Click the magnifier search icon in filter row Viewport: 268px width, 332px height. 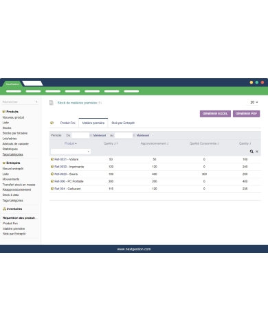(x=252, y=152)
